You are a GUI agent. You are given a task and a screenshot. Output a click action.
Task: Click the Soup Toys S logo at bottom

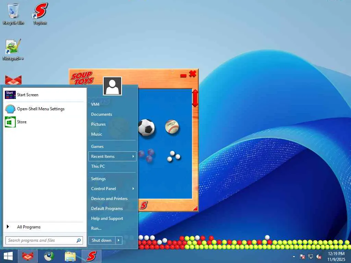[144, 205]
